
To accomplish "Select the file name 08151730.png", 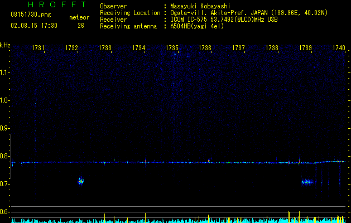I will pos(31,15).
